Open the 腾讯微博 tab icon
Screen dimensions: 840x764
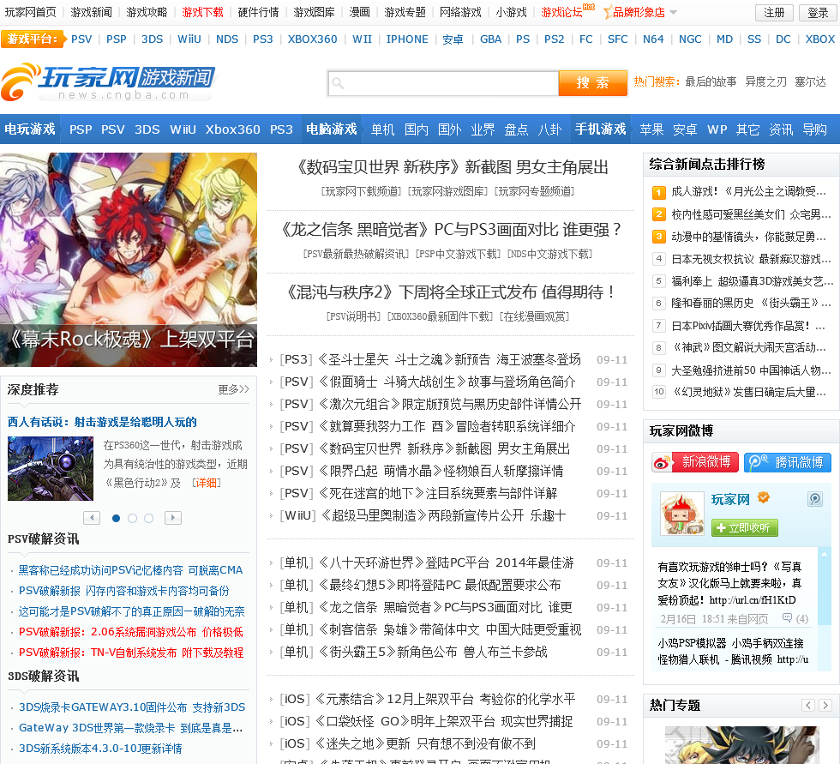tap(788, 462)
